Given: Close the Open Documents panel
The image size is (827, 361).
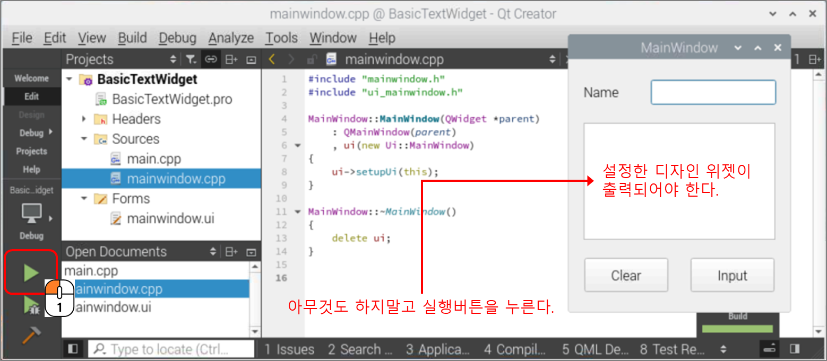Looking at the screenshot, I should point(251,252).
